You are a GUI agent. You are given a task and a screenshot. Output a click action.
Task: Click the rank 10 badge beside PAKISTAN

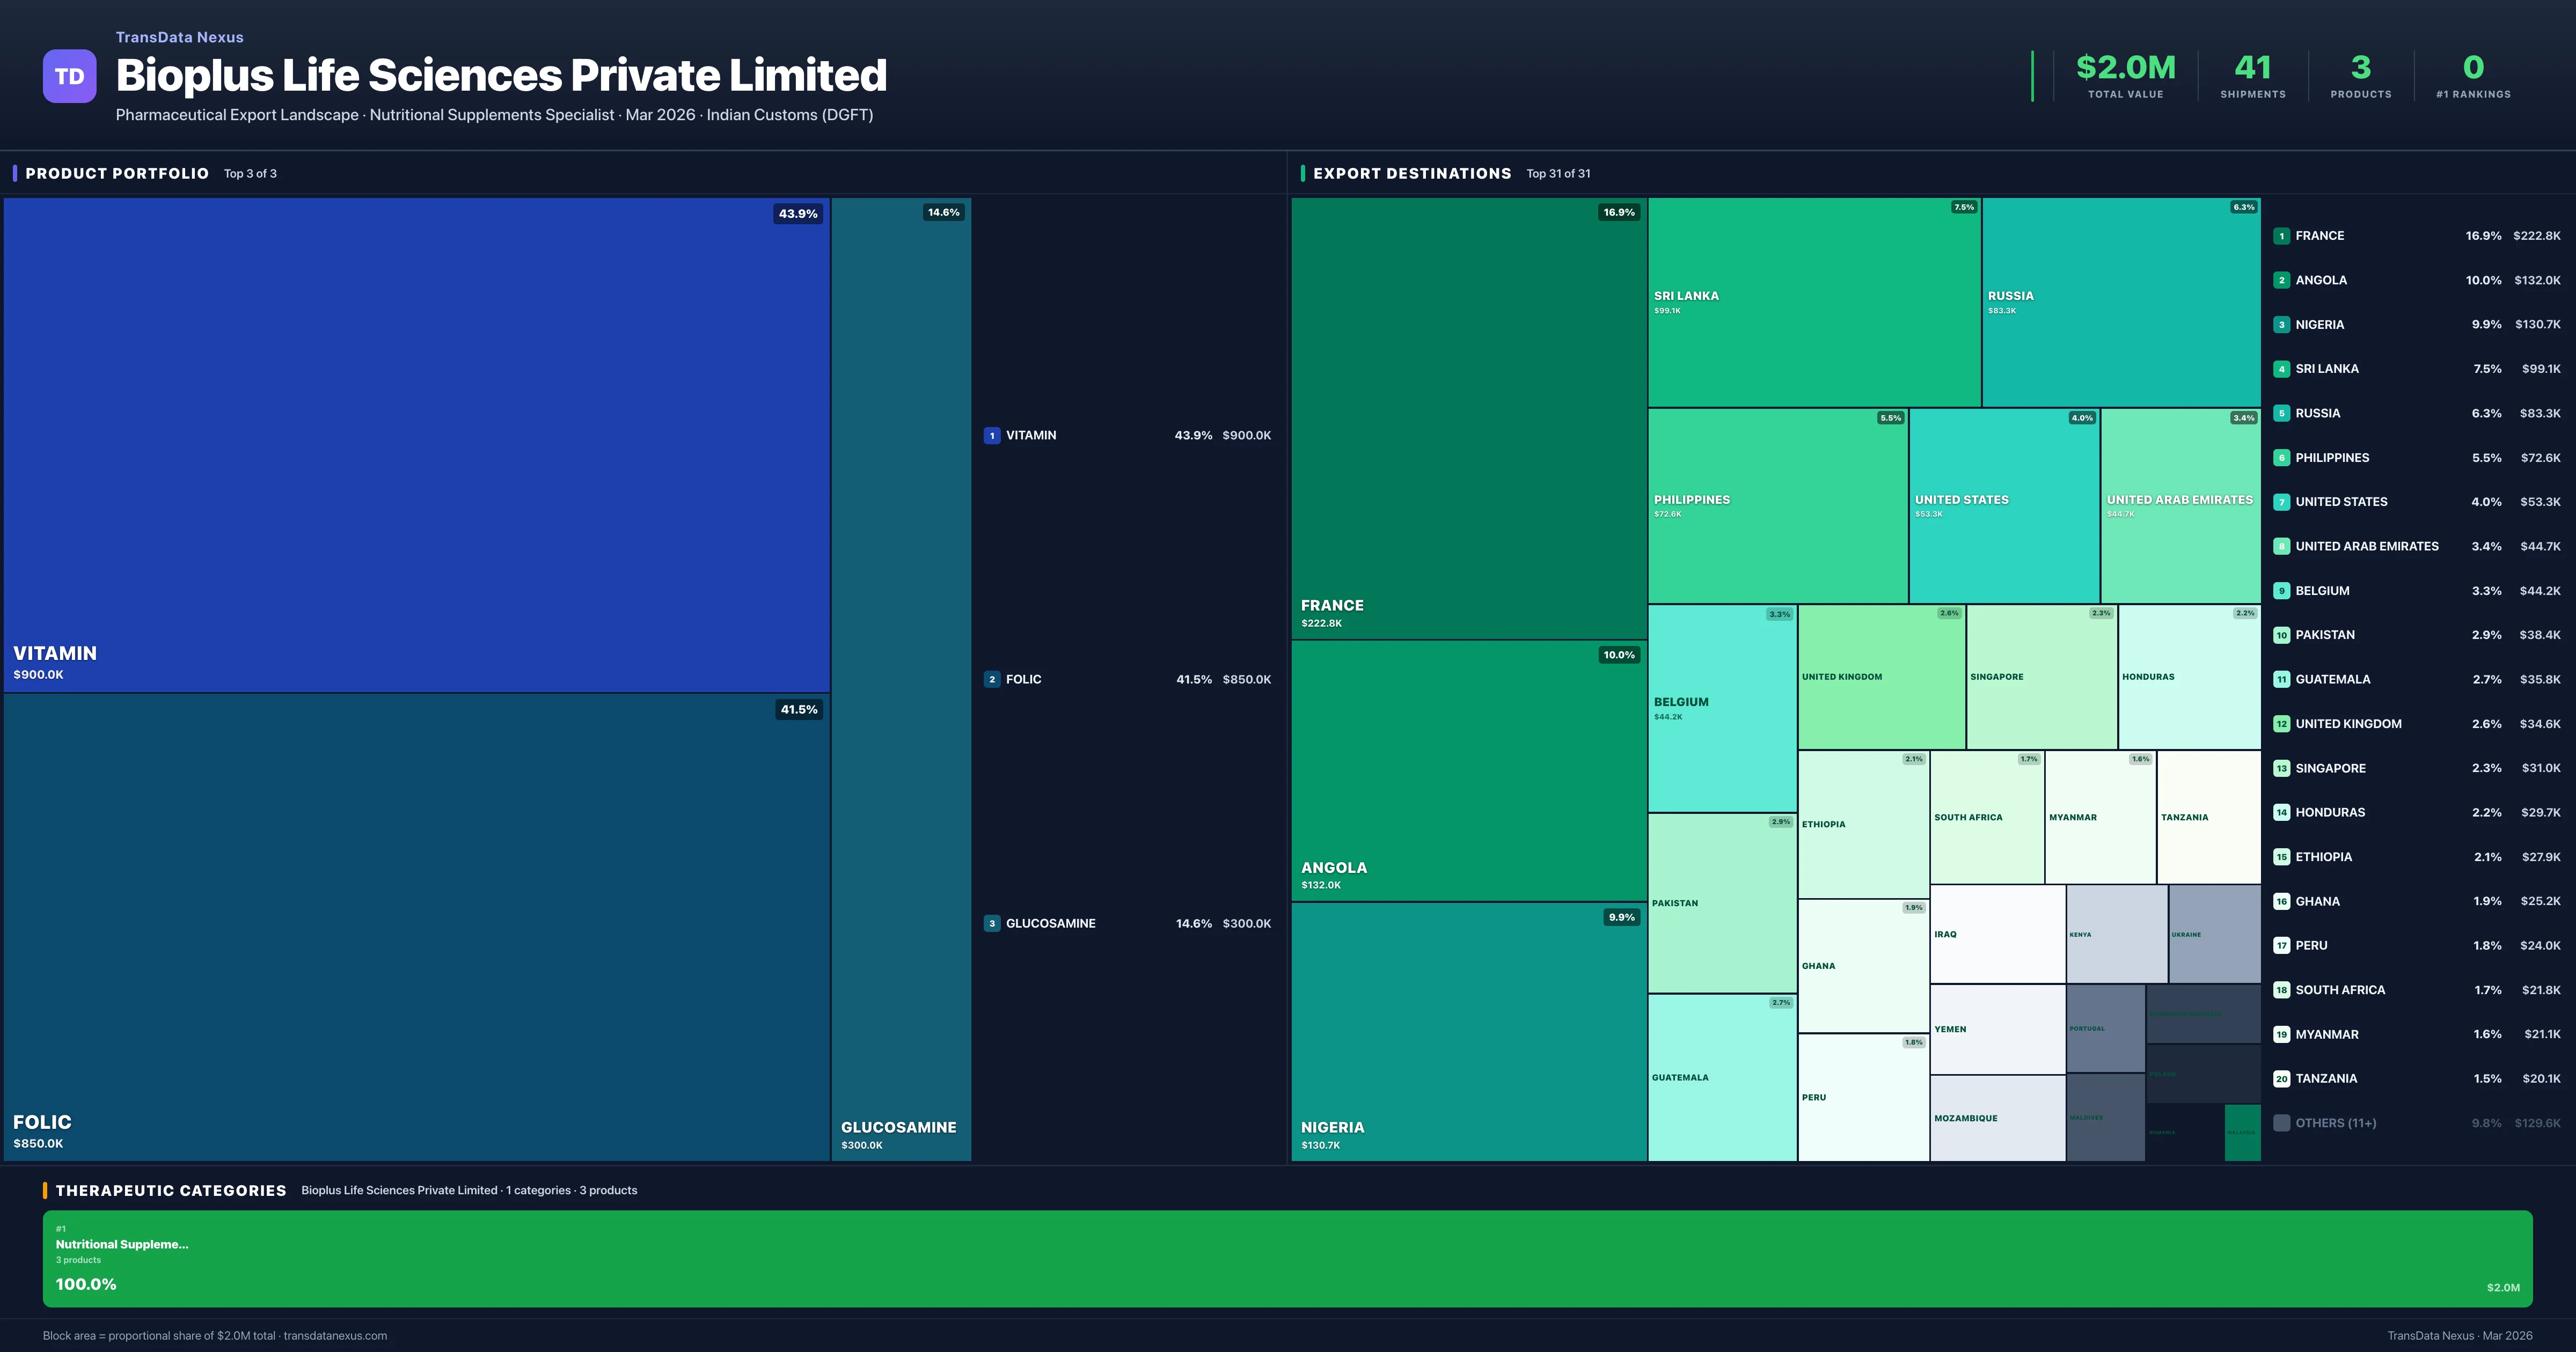[2281, 635]
